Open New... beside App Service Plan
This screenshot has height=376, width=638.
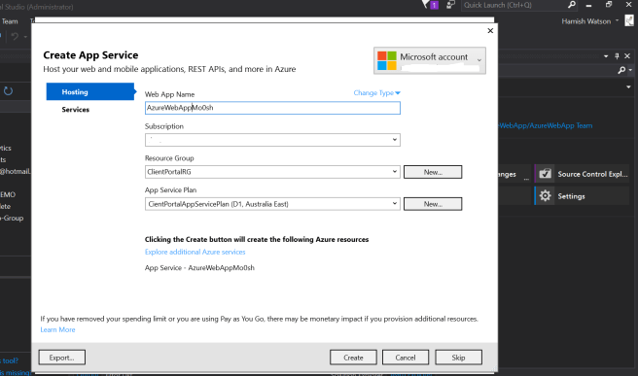[x=433, y=204]
